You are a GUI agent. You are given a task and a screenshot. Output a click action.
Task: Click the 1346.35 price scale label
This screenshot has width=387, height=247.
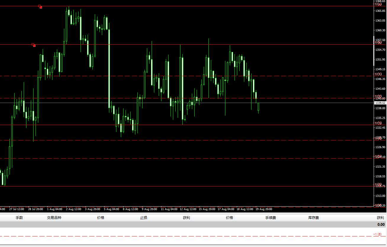[x=380, y=79]
